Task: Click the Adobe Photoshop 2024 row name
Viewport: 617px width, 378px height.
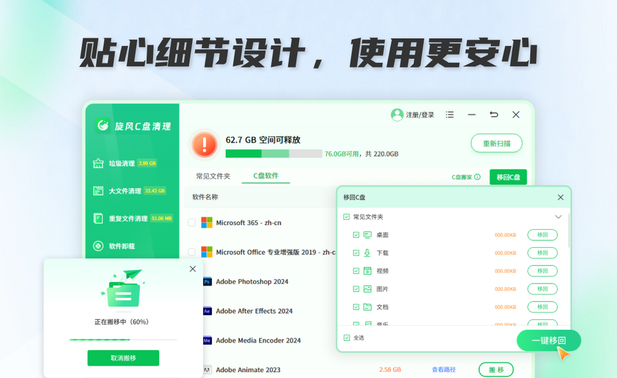Action: [252, 281]
